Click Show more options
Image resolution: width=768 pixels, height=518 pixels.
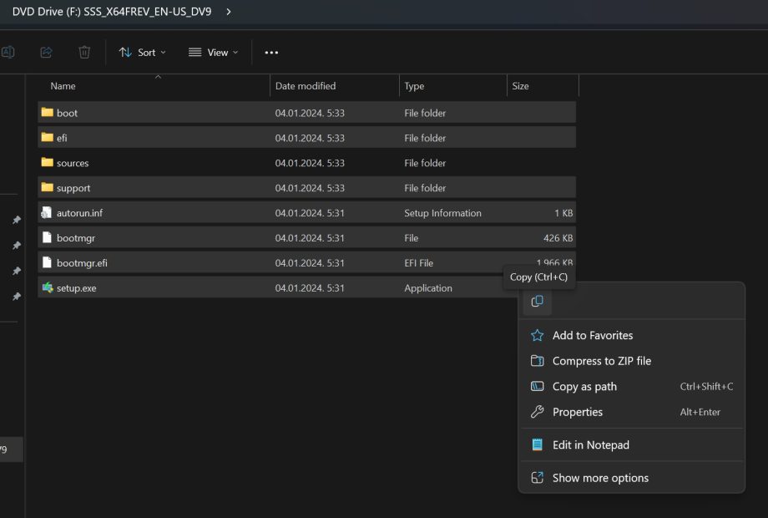(x=600, y=479)
